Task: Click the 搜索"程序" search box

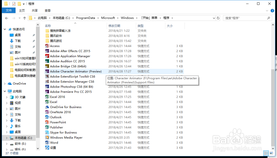Action: (247, 18)
